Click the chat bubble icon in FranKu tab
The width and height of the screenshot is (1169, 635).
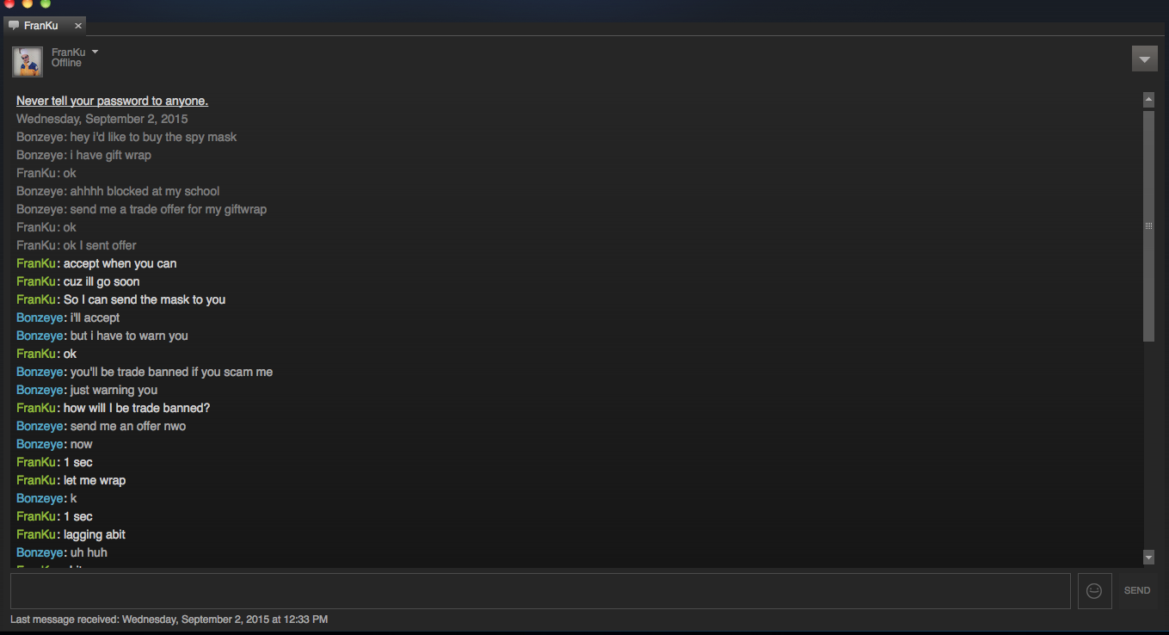14,26
